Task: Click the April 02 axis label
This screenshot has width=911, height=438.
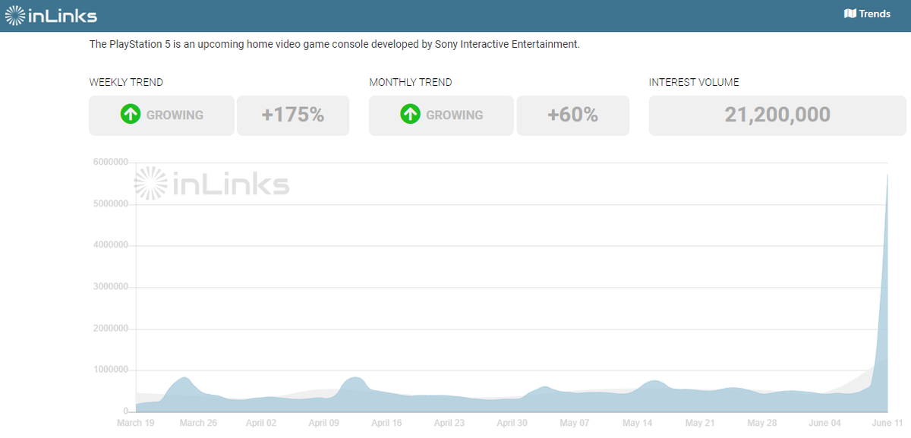Action: pyautogui.click(x=261, y=423)
